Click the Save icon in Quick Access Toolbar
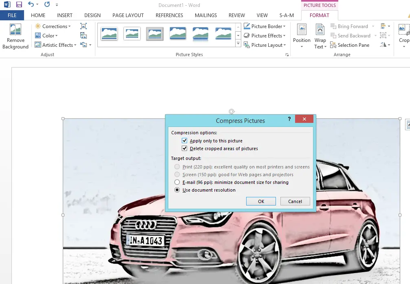 (x=19, y=5)
